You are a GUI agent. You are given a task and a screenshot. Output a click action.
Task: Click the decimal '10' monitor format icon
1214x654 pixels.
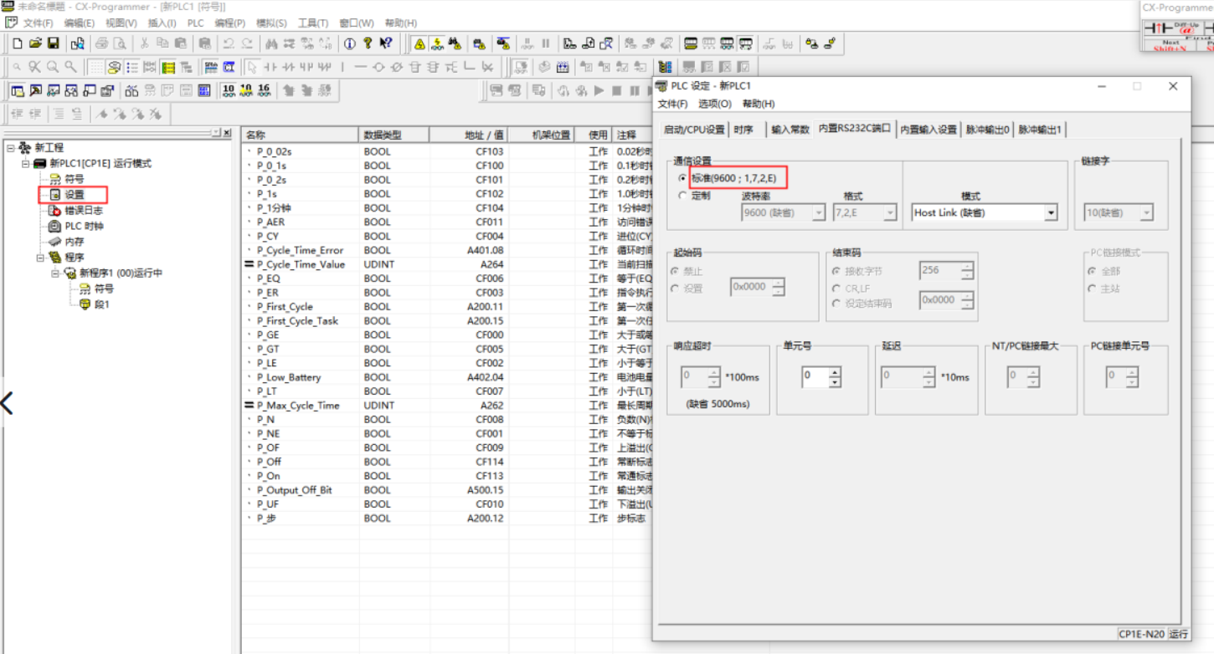[x=229, y=90]
